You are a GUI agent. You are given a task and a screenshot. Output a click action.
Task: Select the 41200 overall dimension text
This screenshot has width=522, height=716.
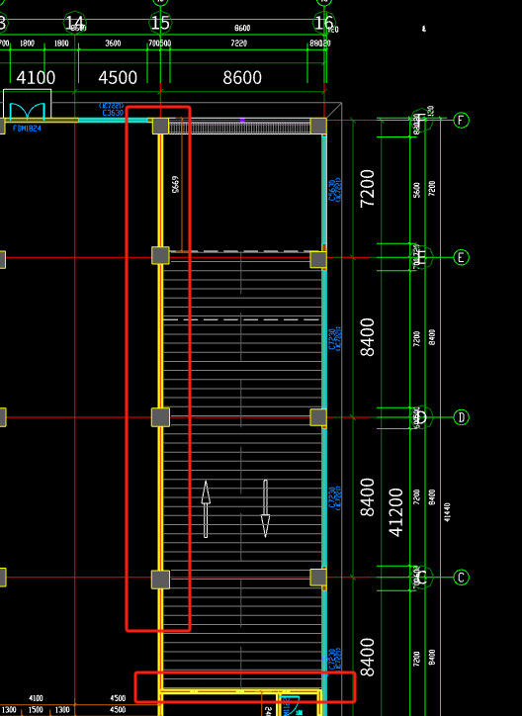pos(396,512)
